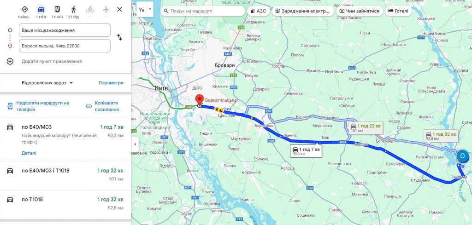472x225 pixels.
Task: Collapse the side panel using arrow tab
Action: point(135,144)
